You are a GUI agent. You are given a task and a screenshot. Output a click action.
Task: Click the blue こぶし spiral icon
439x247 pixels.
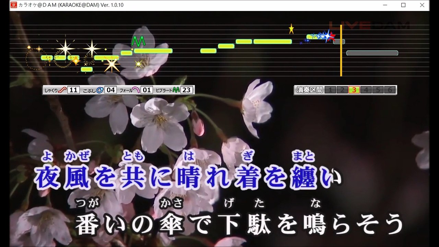click(99, 90)
